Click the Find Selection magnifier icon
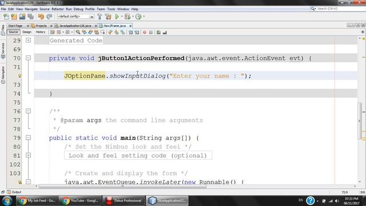The height and width of the screenshot is (206, 366). tap(78, 32)
